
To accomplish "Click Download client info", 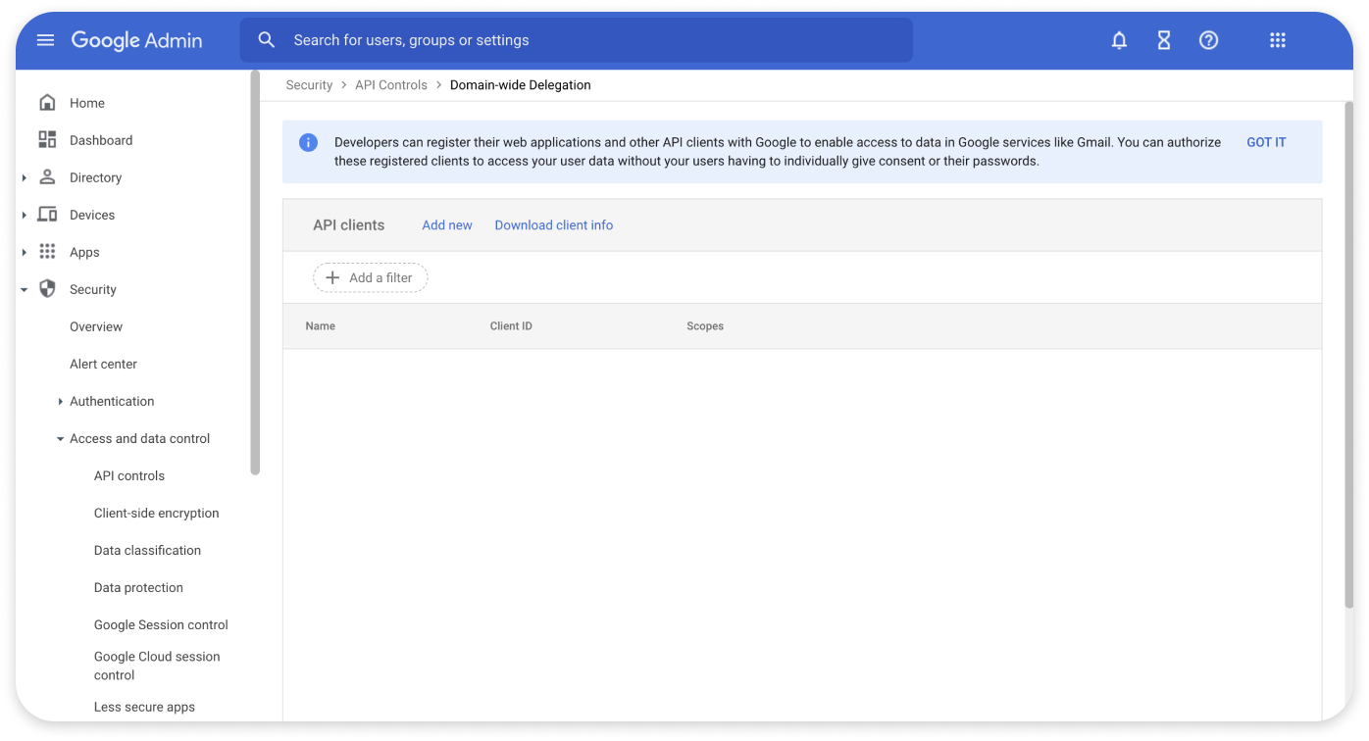I will pos(554,224).
